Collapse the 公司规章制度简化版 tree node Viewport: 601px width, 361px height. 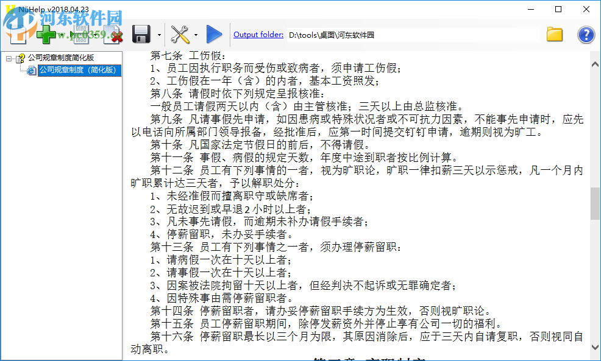(9, 58)
